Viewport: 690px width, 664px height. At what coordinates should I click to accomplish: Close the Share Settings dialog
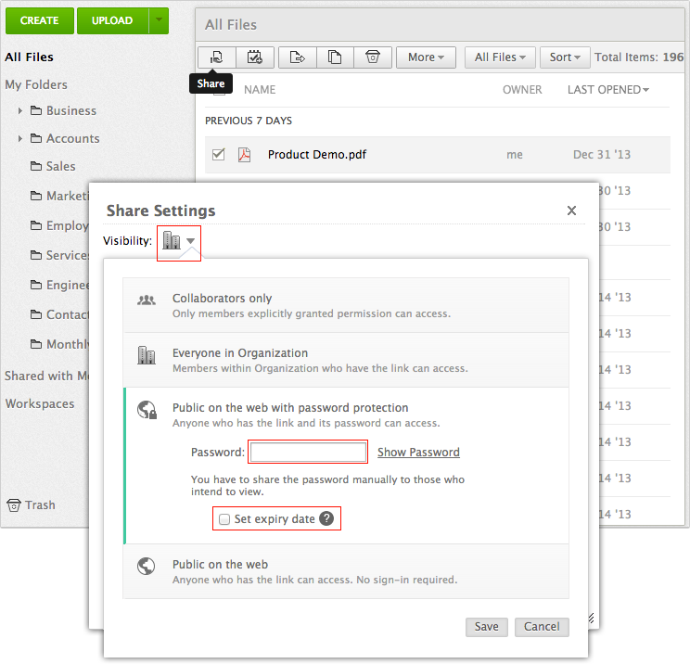[x=571, y=211]
